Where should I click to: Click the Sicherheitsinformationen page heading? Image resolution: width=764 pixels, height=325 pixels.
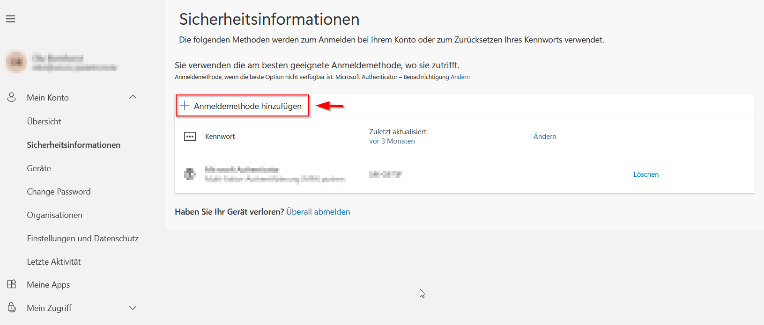pos(269,19)
